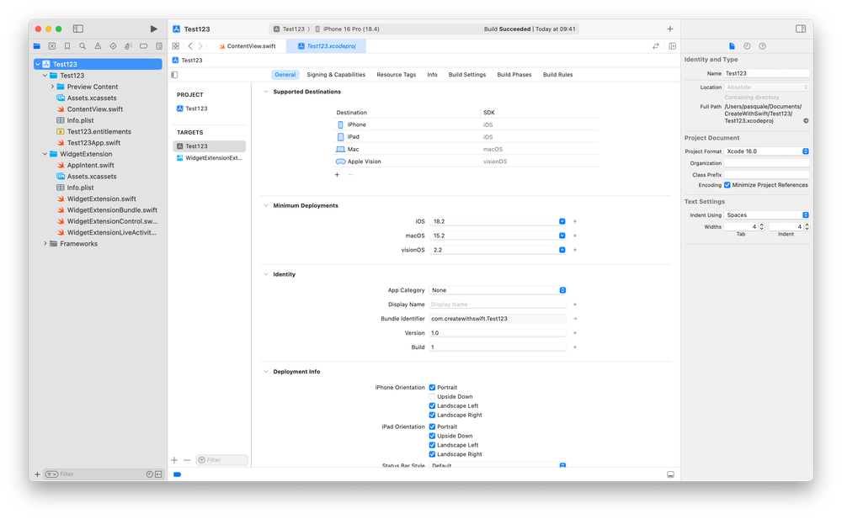Viewport: 842px width, 519px height.
Task: Select the Bookmarks navigator icon
Action: click(x=67, y=45)
